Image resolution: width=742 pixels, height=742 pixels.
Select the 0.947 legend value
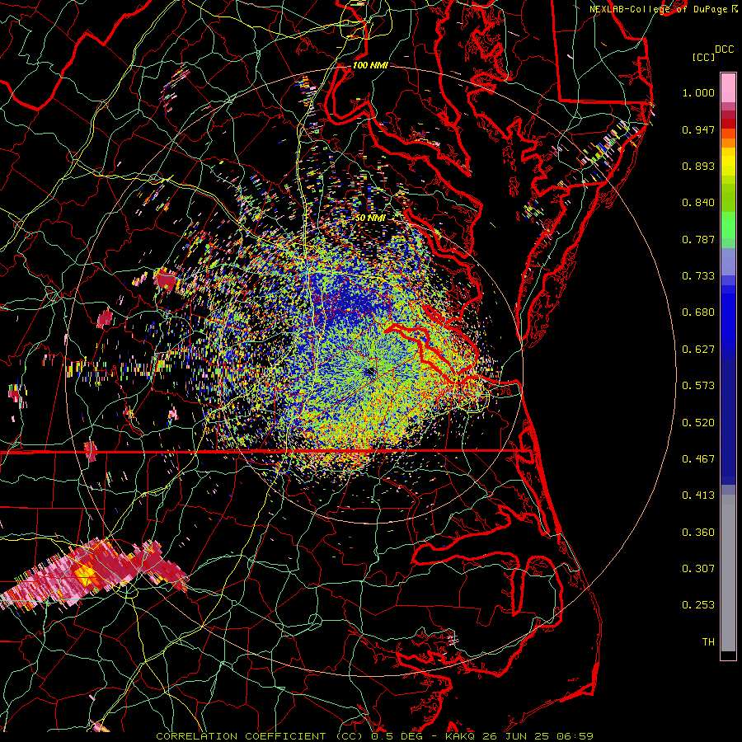[698, 129]
